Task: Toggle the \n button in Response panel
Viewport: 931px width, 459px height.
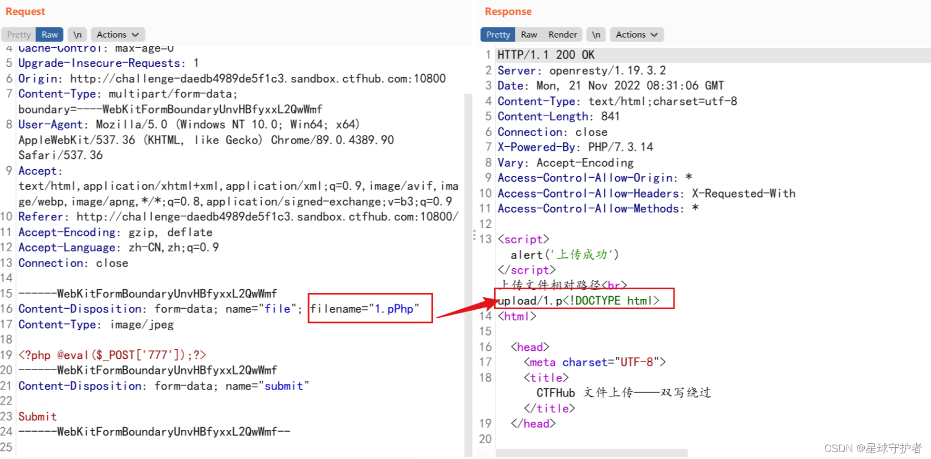Action: [596, 35]
